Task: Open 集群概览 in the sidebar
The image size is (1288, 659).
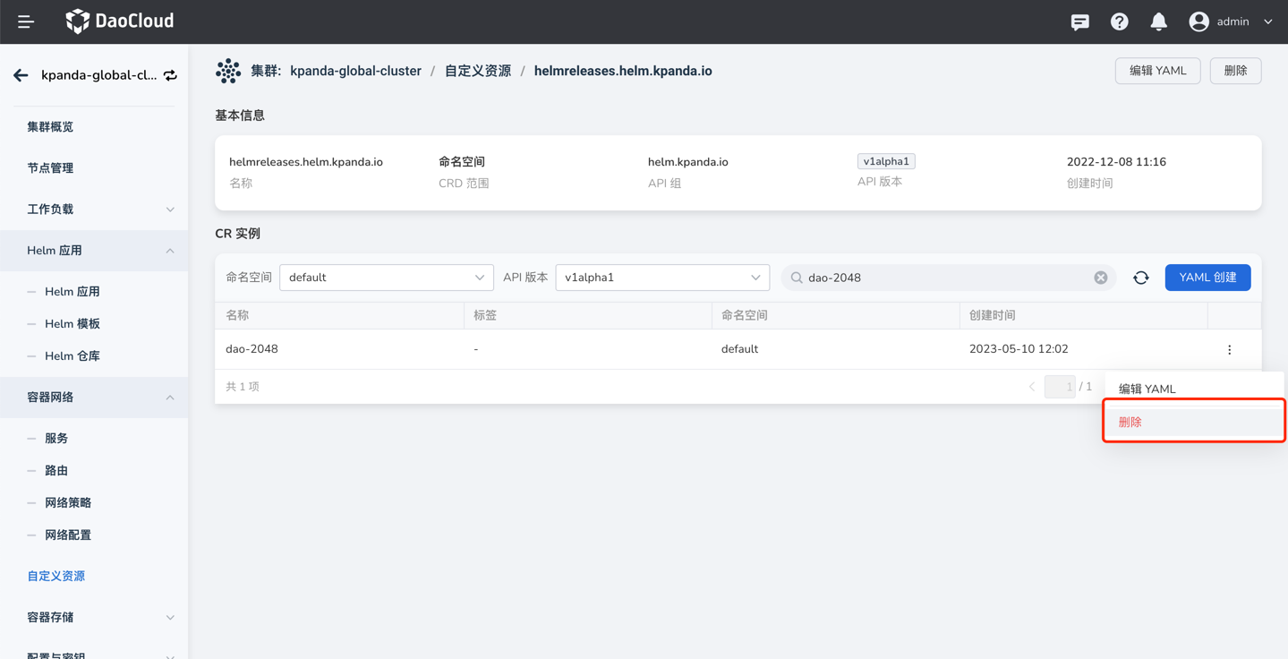Action: 50,127
